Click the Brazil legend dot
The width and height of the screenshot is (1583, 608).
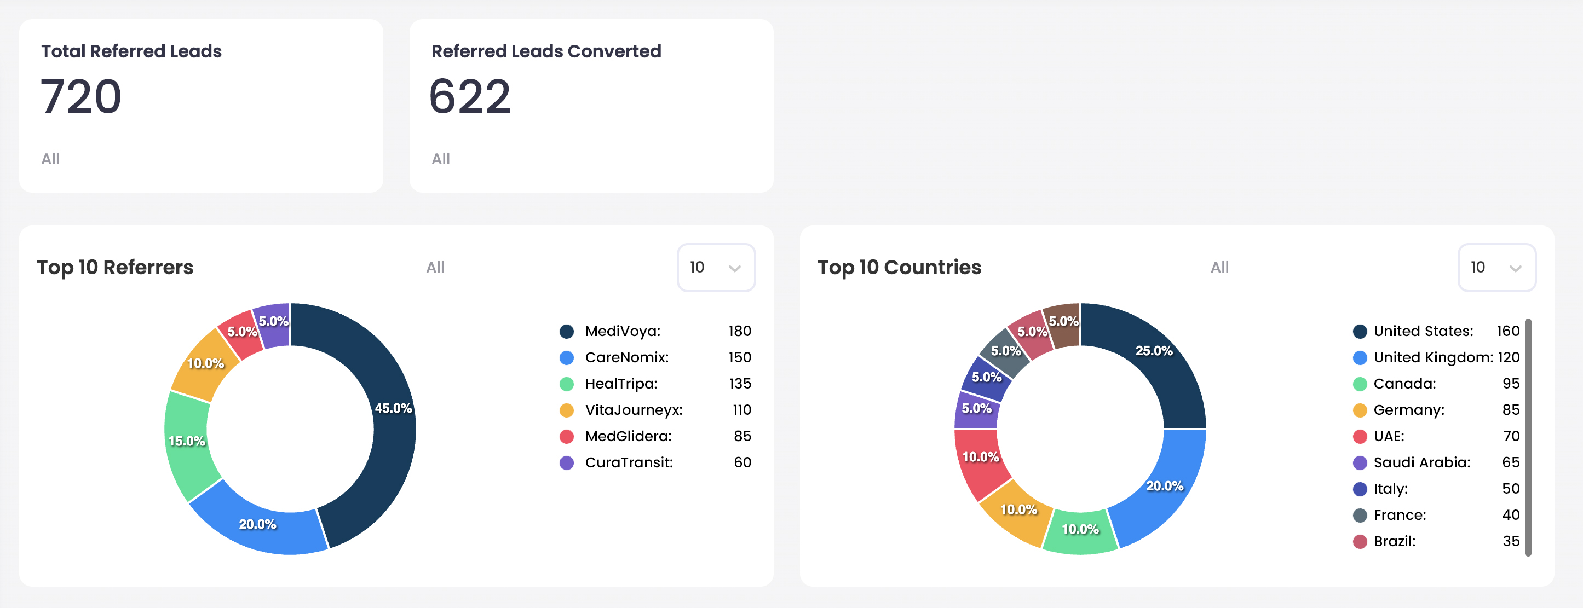(1359, 542)
